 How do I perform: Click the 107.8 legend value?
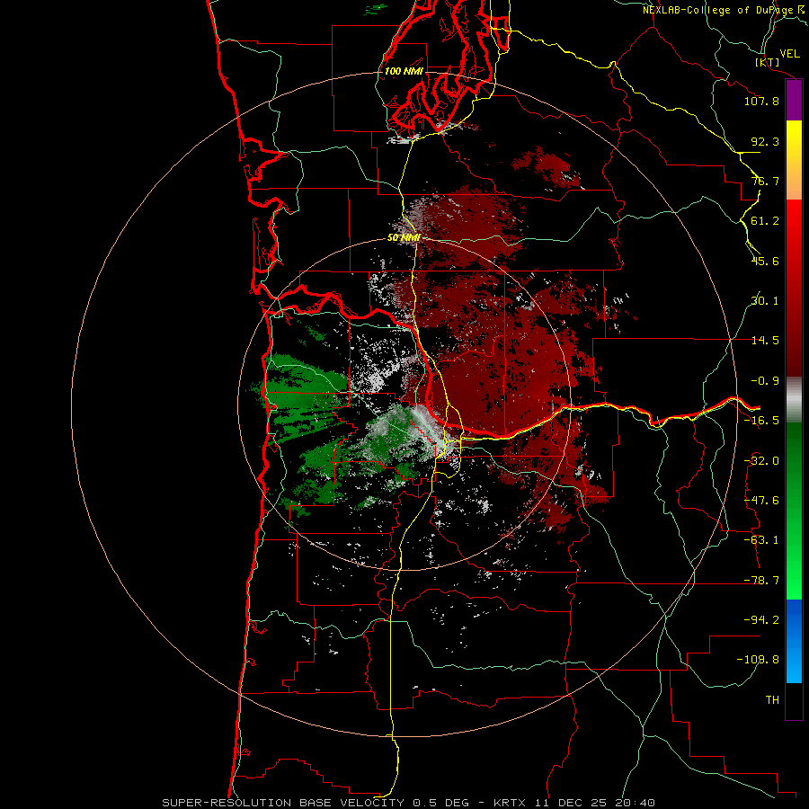tap(761, 101)
